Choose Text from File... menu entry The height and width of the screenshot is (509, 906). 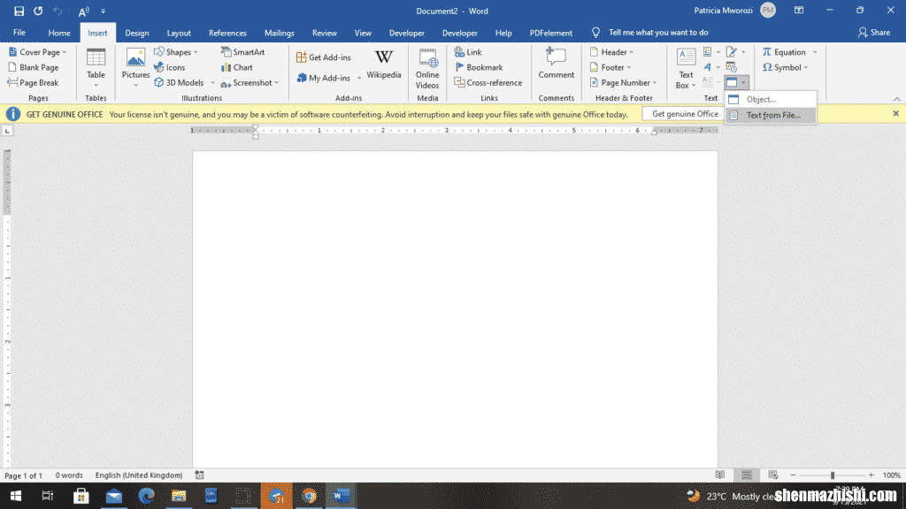[x=771, y=115]
